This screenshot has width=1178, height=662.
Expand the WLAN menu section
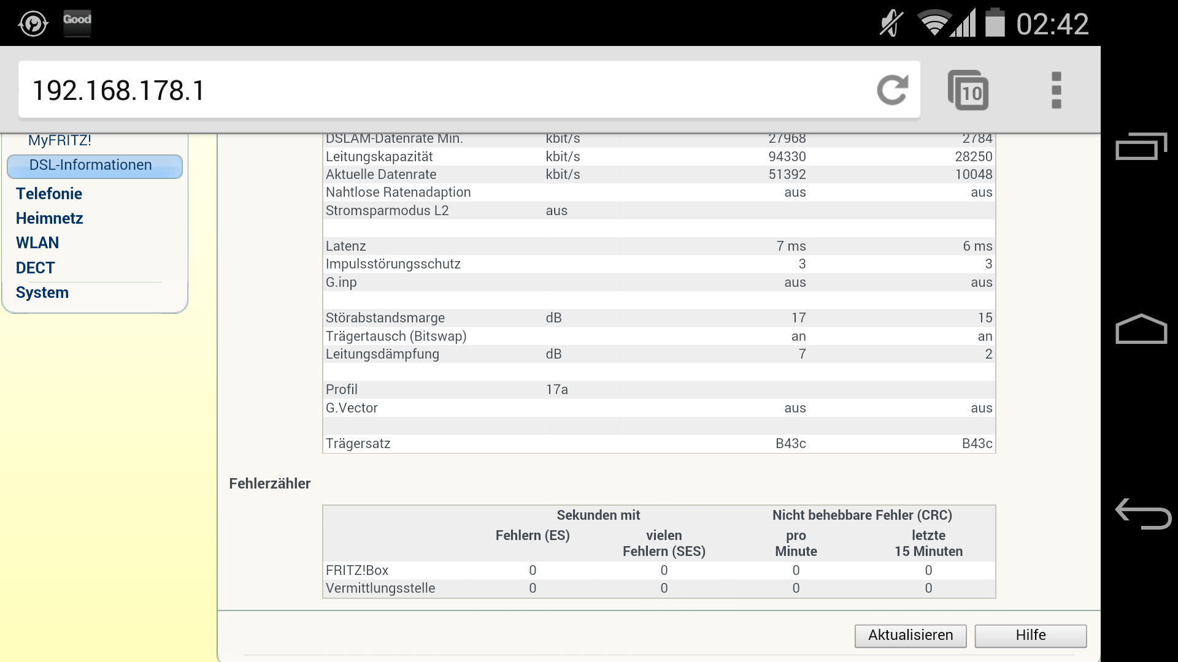coord(37,243)
